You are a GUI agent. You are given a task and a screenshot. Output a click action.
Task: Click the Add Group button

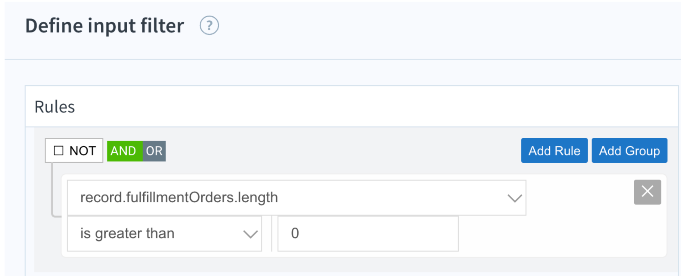click(x=629, y=151)
